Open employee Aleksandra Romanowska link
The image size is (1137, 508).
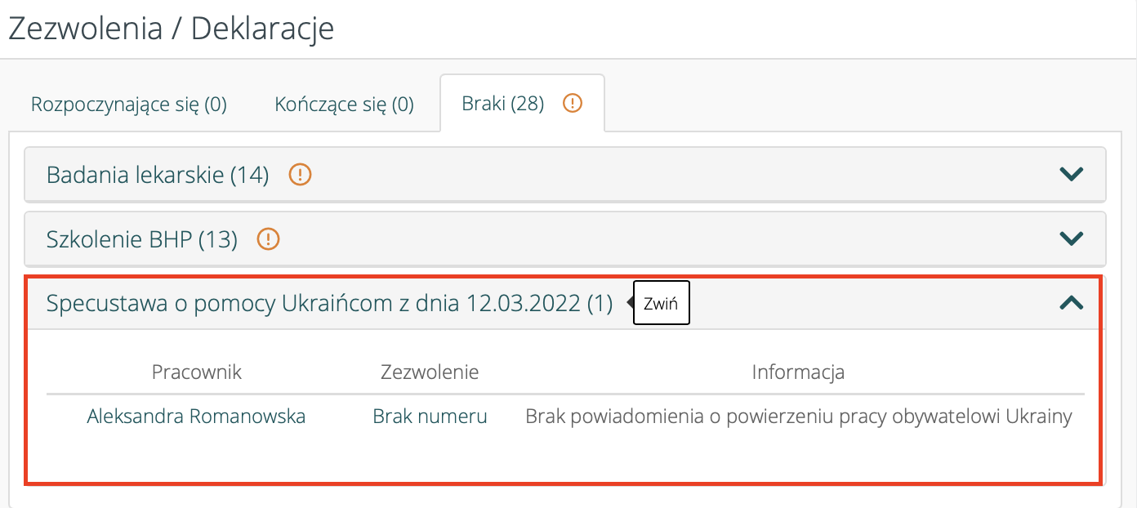tap(196, 417)
